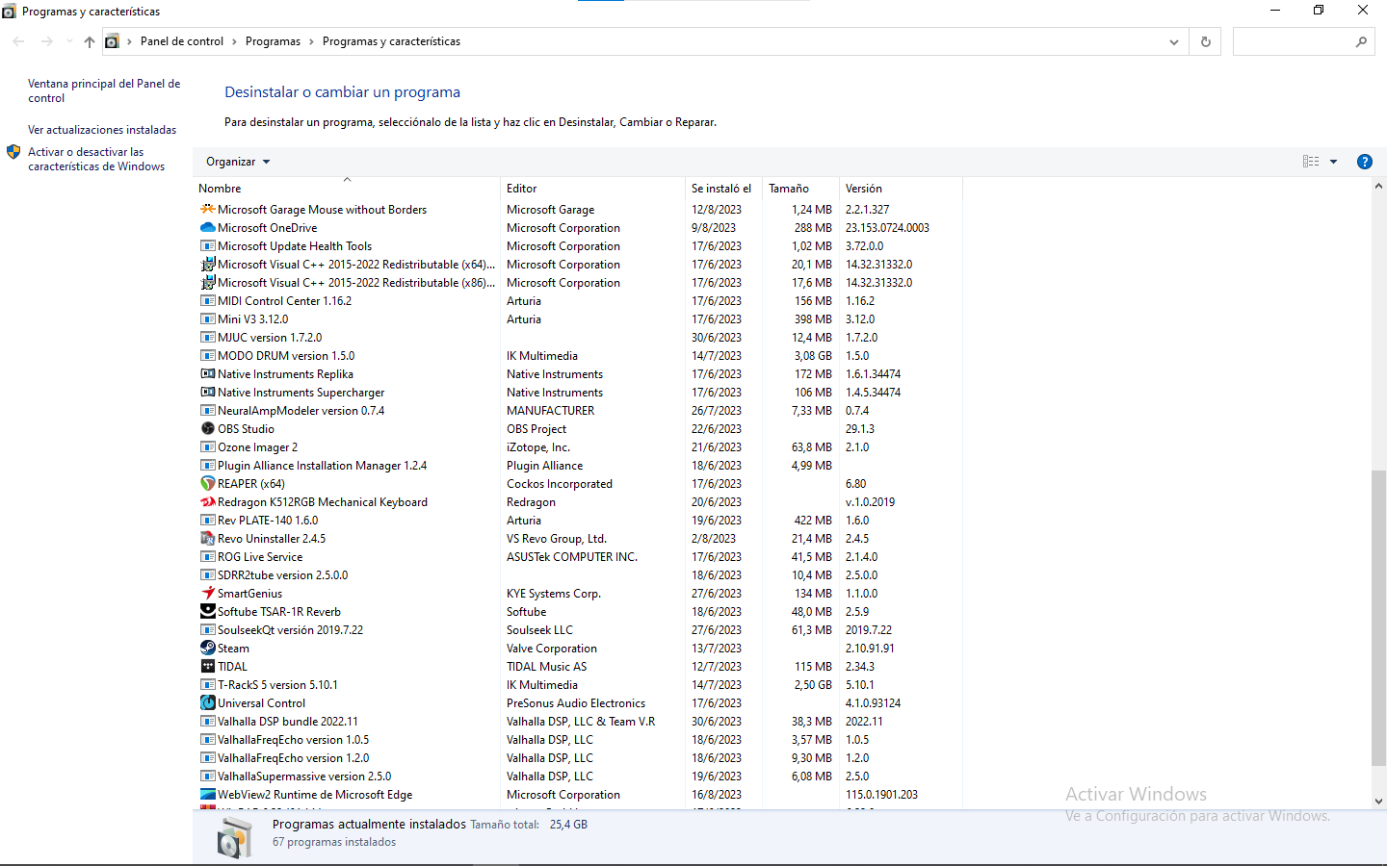The width and height of the screenshot is (1387, 866).
Task: Click the Steam program icon
Action: (207, 649)
